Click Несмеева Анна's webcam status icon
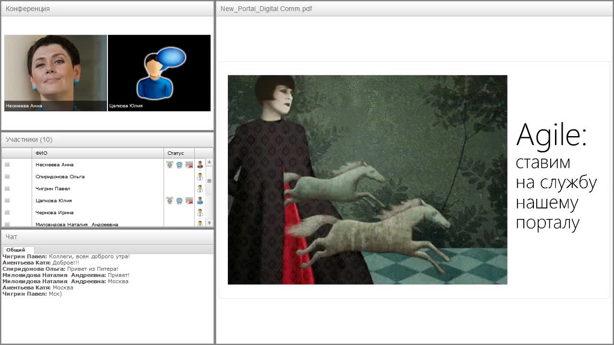This screenshot has height=345, width=614. click(179, 165)
